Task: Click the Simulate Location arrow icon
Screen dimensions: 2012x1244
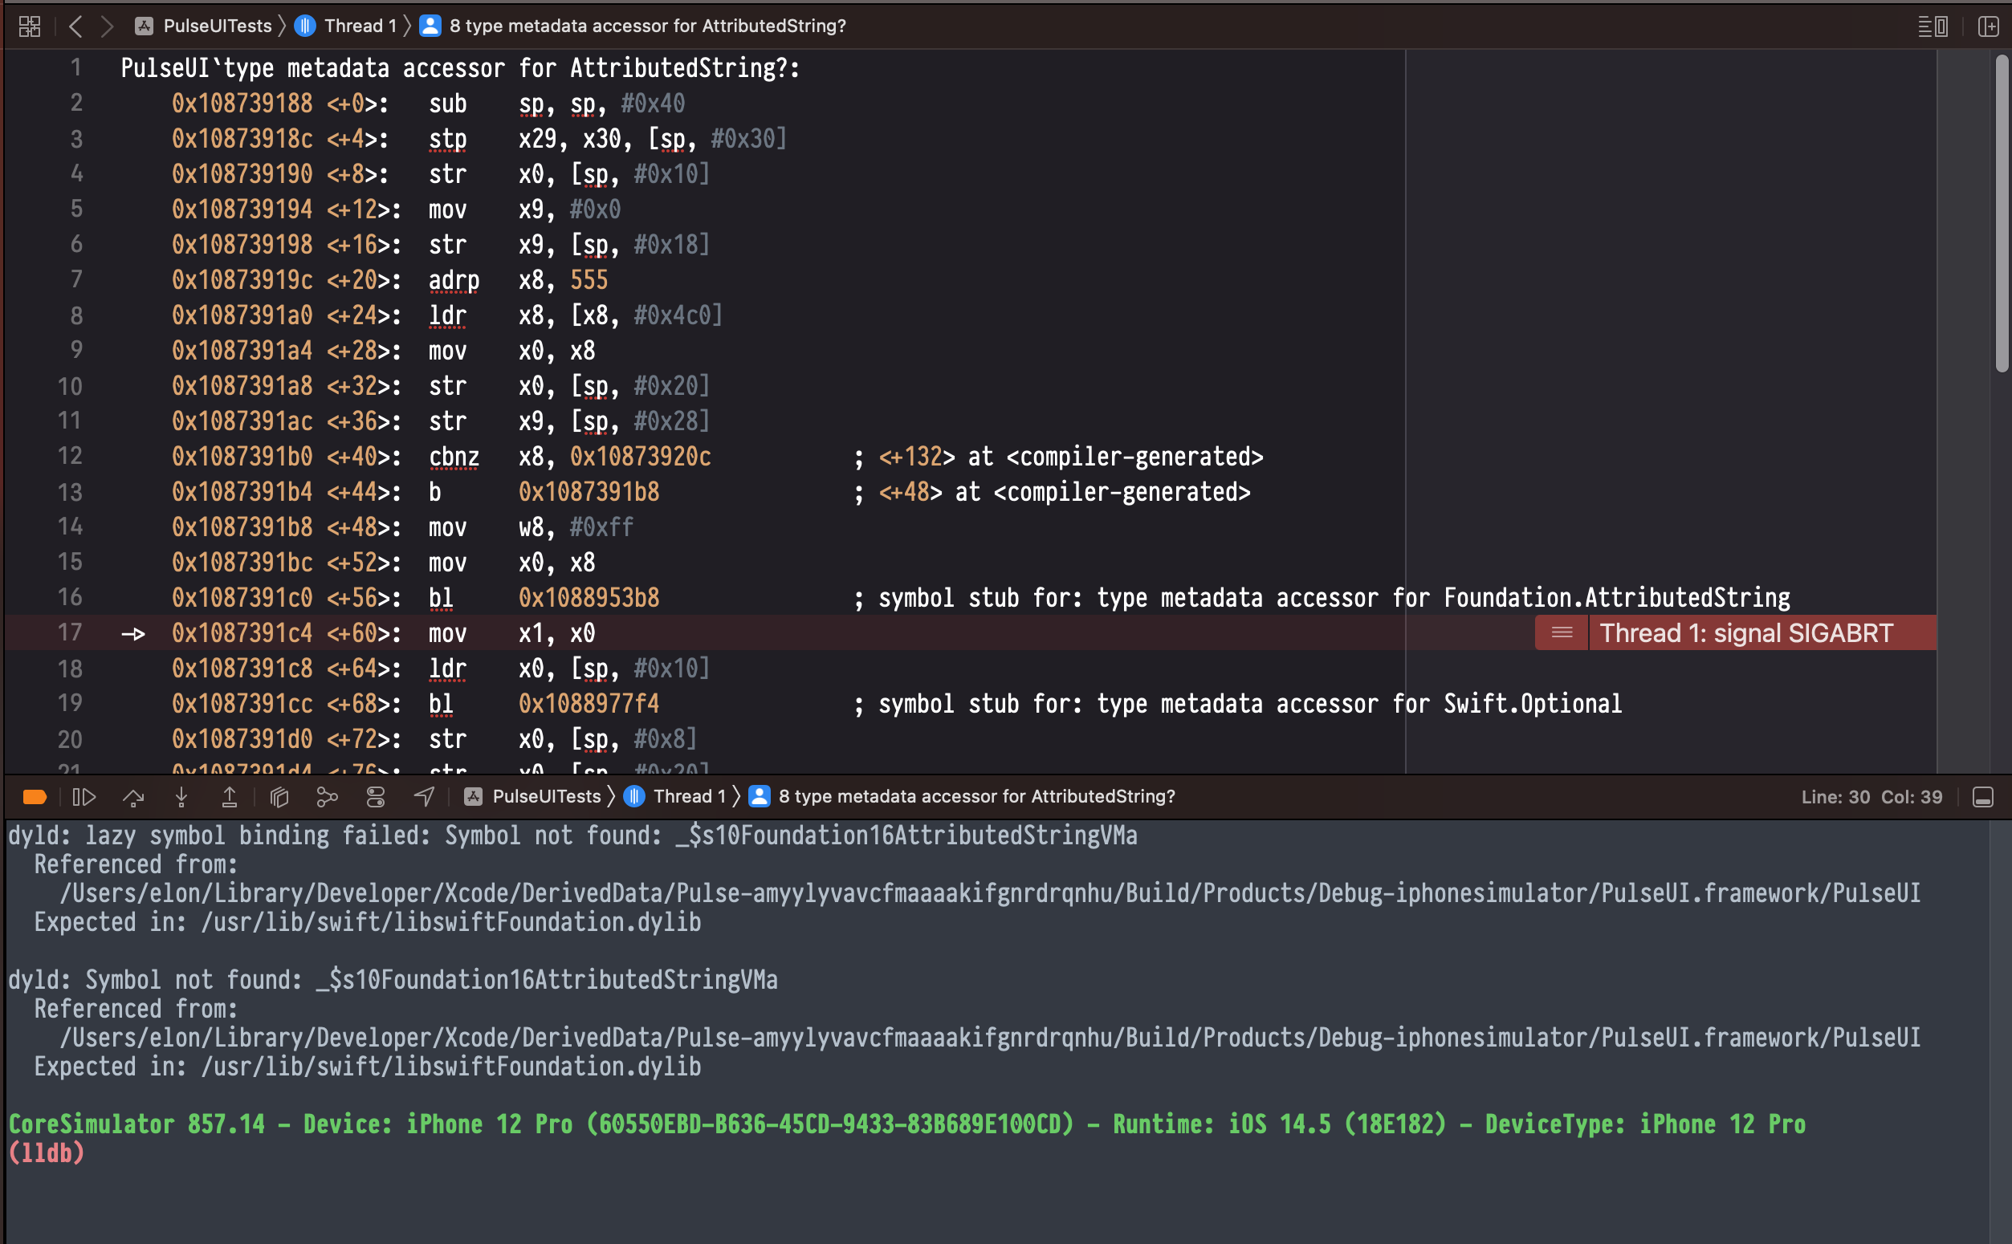Action: click(423, 796)
